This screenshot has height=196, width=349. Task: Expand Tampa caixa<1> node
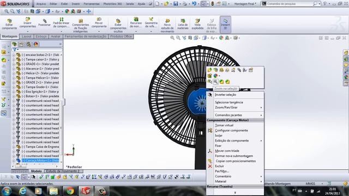click(14, 59)
